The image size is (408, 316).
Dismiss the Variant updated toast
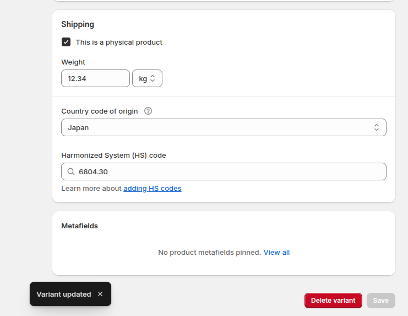(x=100, y=294)
